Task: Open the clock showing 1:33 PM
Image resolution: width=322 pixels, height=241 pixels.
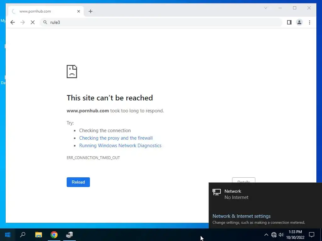Action: pos(295,235)
